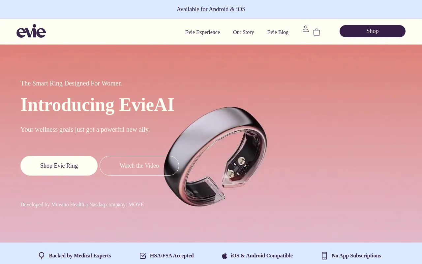Image resolution: width=422 pixels, height=264 pixels.
Task: Click the No App Subscriptions label
Action: [x=356, y=256]
